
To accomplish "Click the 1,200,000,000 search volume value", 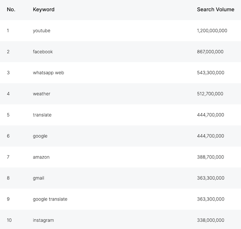I will tap(212, 31).
